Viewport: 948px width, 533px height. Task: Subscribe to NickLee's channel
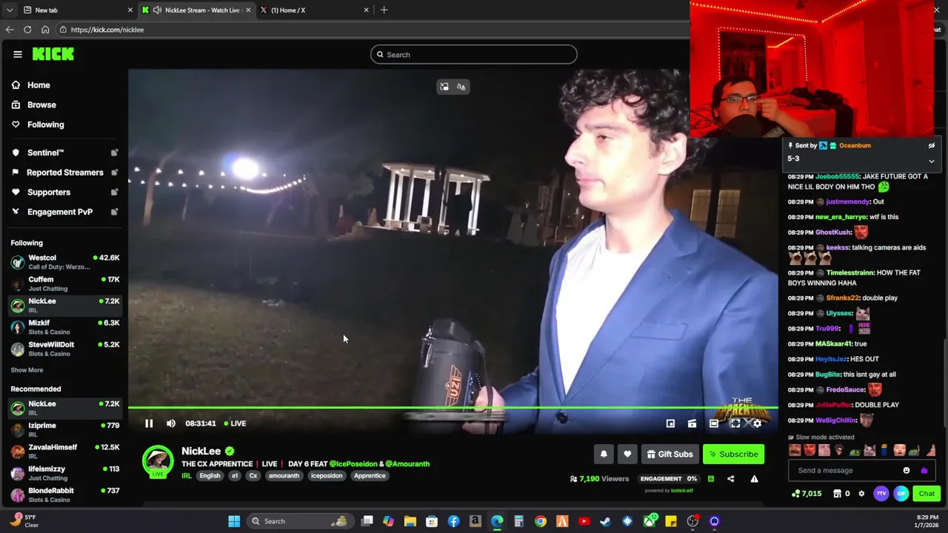[x=733, y=455]
